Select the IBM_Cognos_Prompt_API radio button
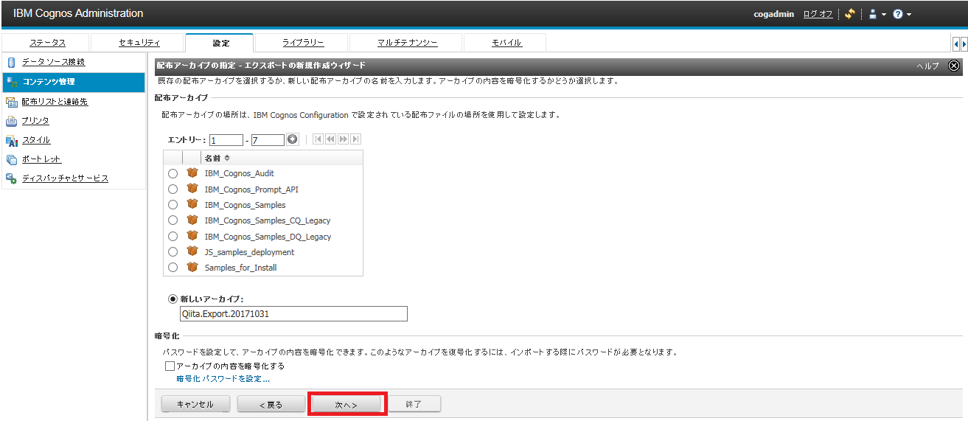This screenshot has width=968, height=421. [x=173, y=189]
